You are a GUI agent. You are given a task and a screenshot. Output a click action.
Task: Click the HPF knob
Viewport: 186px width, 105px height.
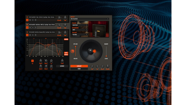tap(92, 67)
